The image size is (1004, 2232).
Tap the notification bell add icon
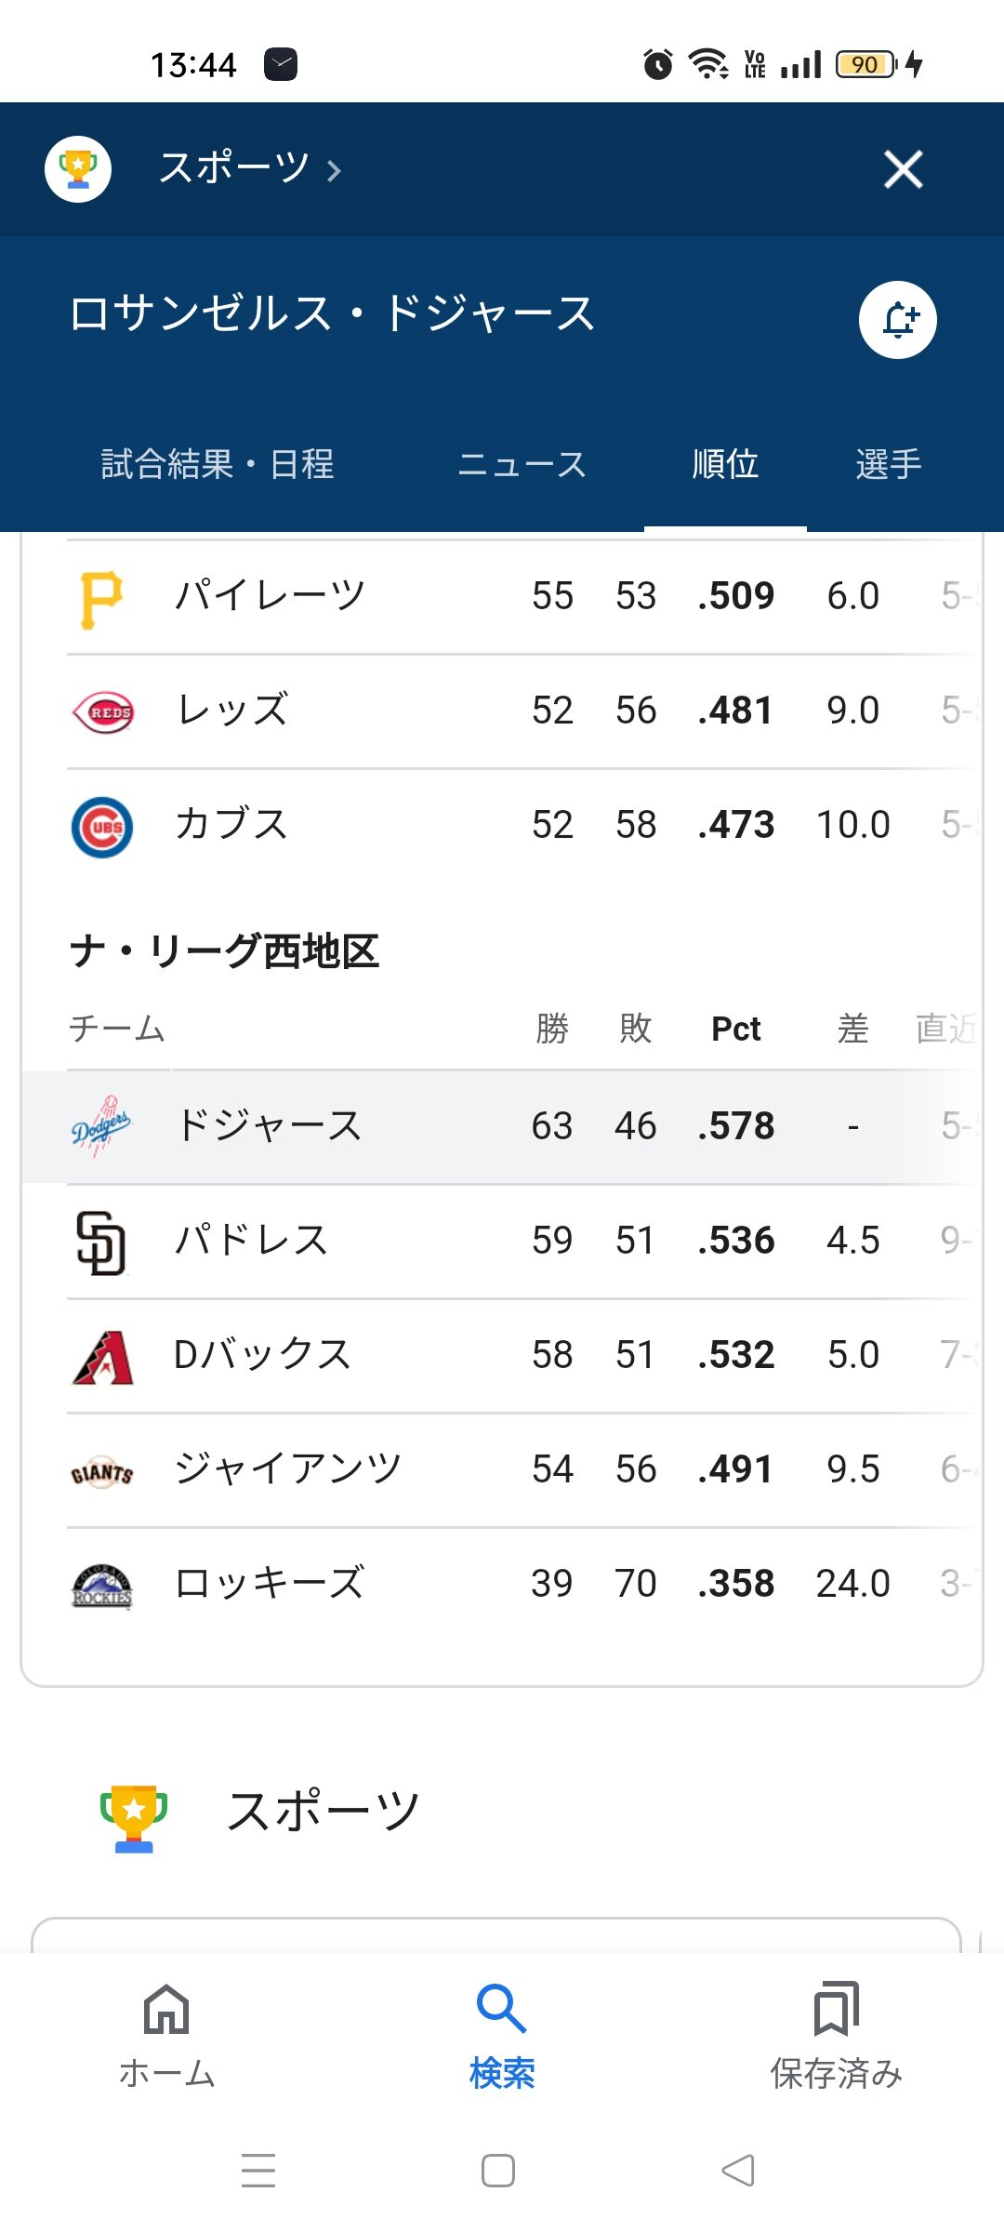[x=897, y=320]
